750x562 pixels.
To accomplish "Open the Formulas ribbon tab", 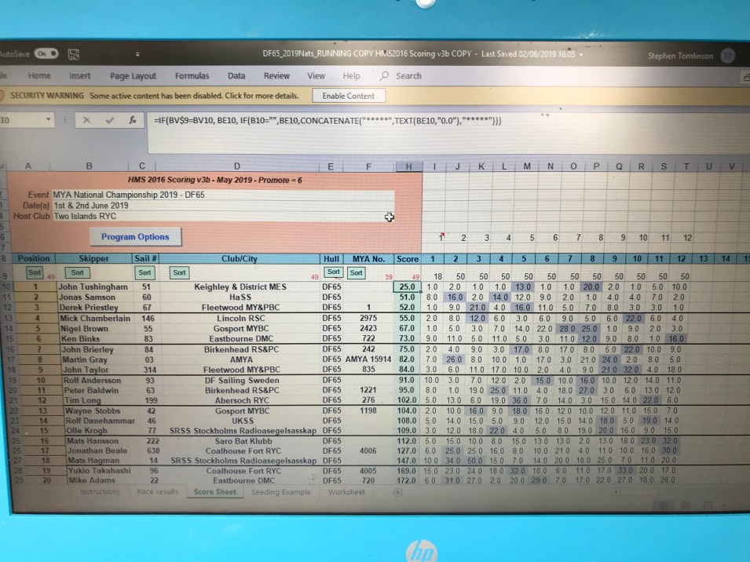I will (x=192, y=76).
